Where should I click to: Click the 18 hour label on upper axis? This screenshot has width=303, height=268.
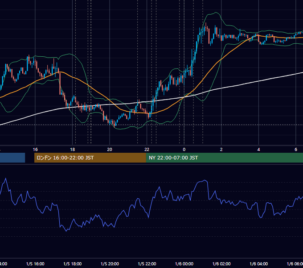click(73, 150)
